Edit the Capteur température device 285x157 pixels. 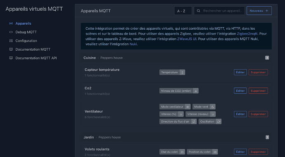[x=240, y=73]
